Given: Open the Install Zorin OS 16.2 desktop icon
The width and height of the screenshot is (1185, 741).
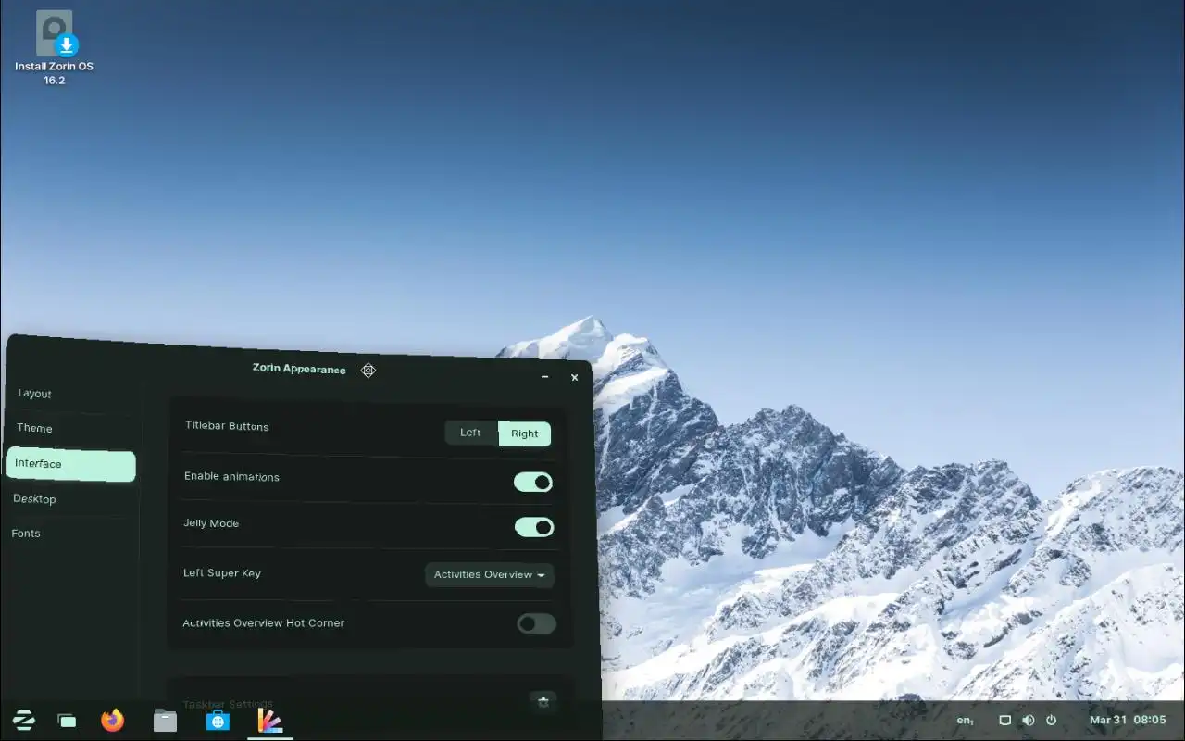Looking at the screenshot, I should tap(54, 46).
